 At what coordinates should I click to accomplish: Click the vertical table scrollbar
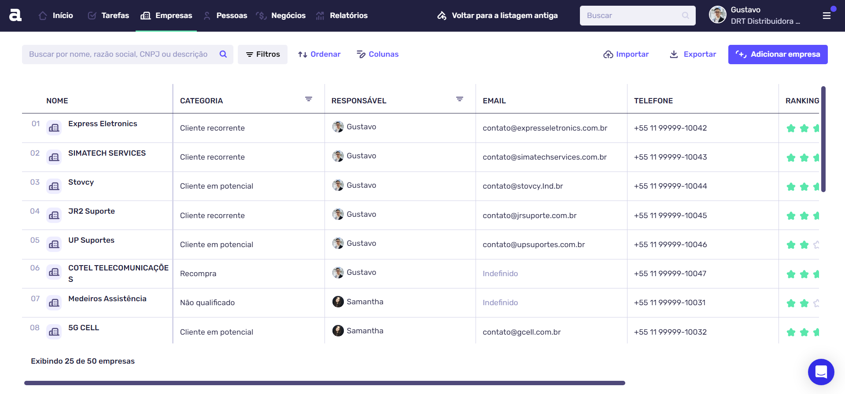(823, 139)
